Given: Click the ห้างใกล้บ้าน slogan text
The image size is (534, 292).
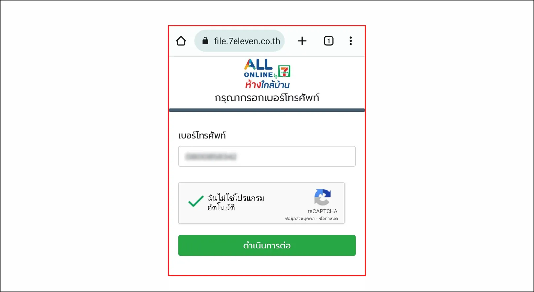Looking at the screenshot, I should click(x=267, y=85).
